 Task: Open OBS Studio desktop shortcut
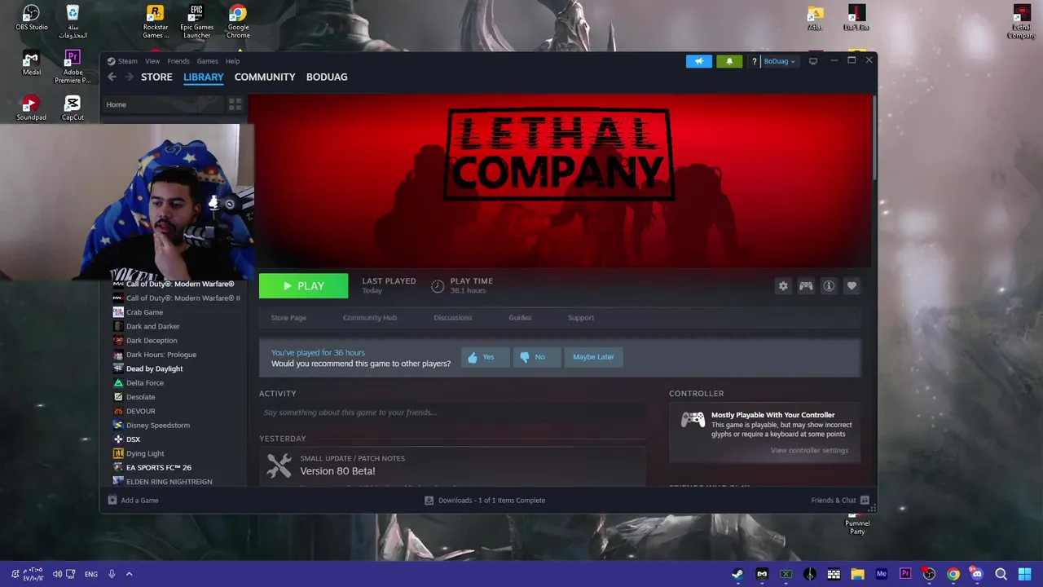31,18
